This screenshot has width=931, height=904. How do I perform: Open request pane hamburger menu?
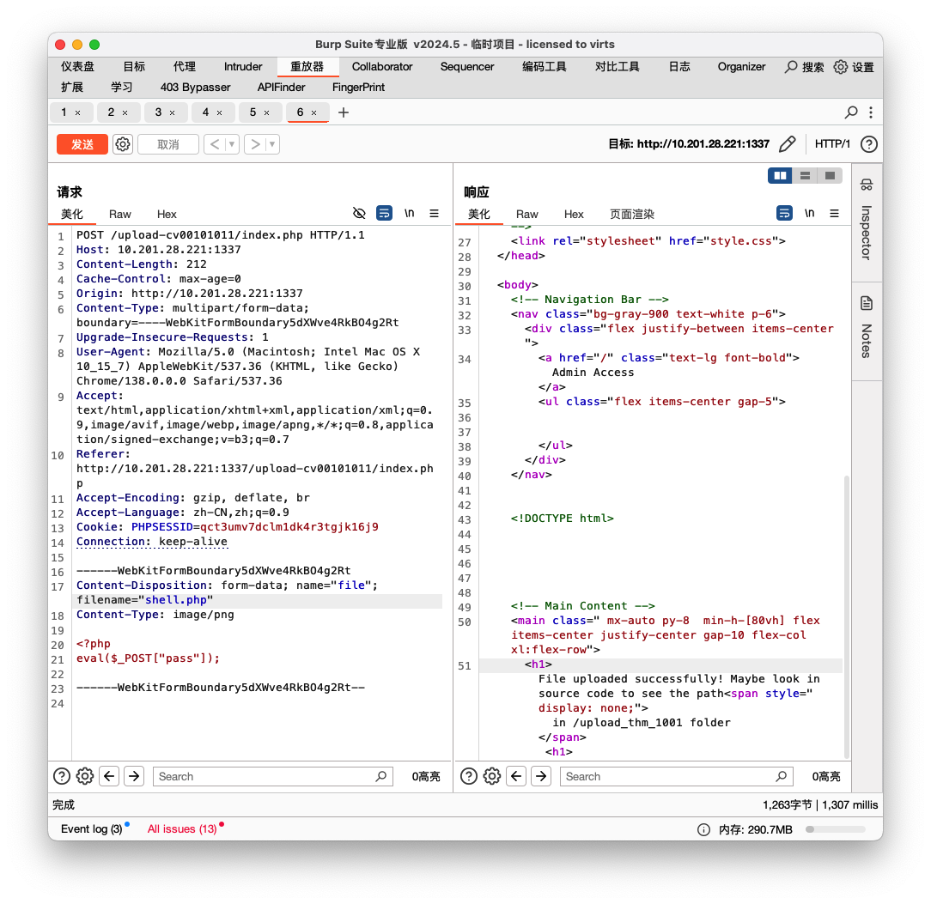[x=434, y=213]
